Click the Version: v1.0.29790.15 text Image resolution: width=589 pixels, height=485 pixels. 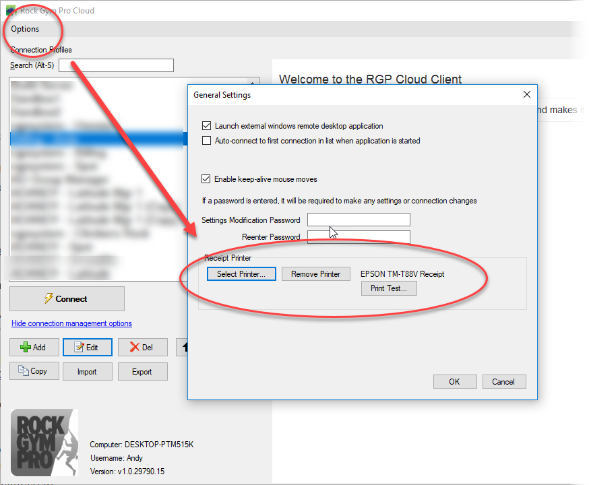(x=127, y=472)
